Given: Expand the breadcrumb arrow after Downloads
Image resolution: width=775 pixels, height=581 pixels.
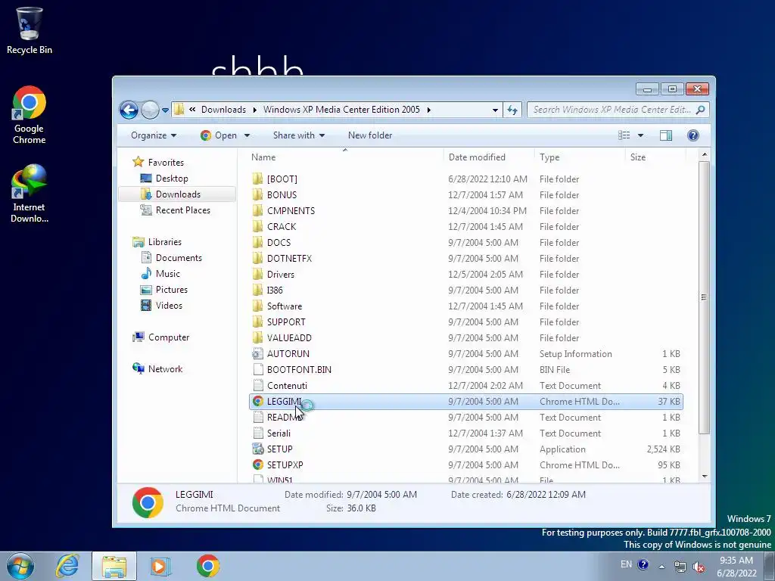Looking at the screenshot, I should [x=254, y=110].
